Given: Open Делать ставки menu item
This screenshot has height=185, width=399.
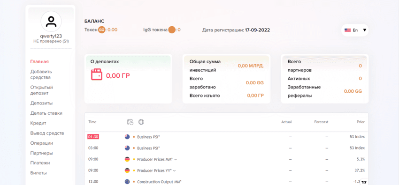Looking at the screenshot, I should pos(46,113).
